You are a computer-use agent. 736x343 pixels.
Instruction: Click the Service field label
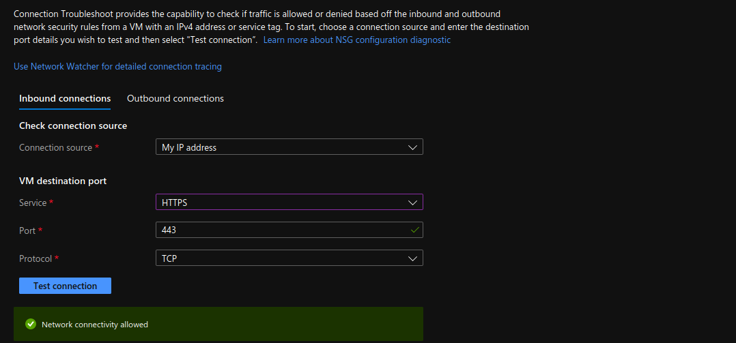[x=33, y=203]
